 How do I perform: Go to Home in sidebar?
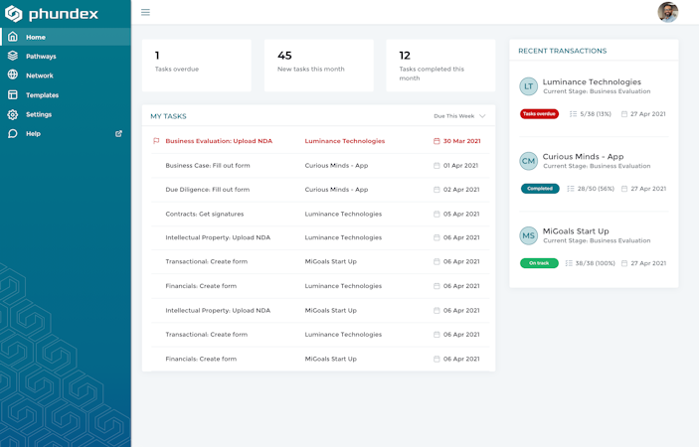click(66, 37)
